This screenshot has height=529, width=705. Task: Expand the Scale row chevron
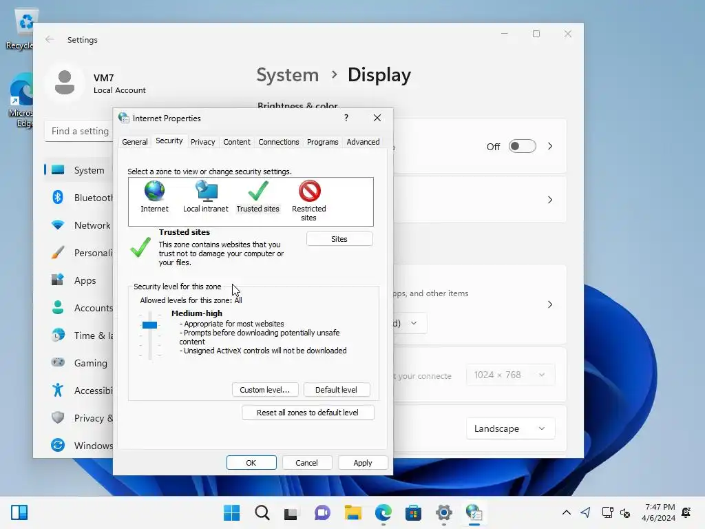(550, 304)
